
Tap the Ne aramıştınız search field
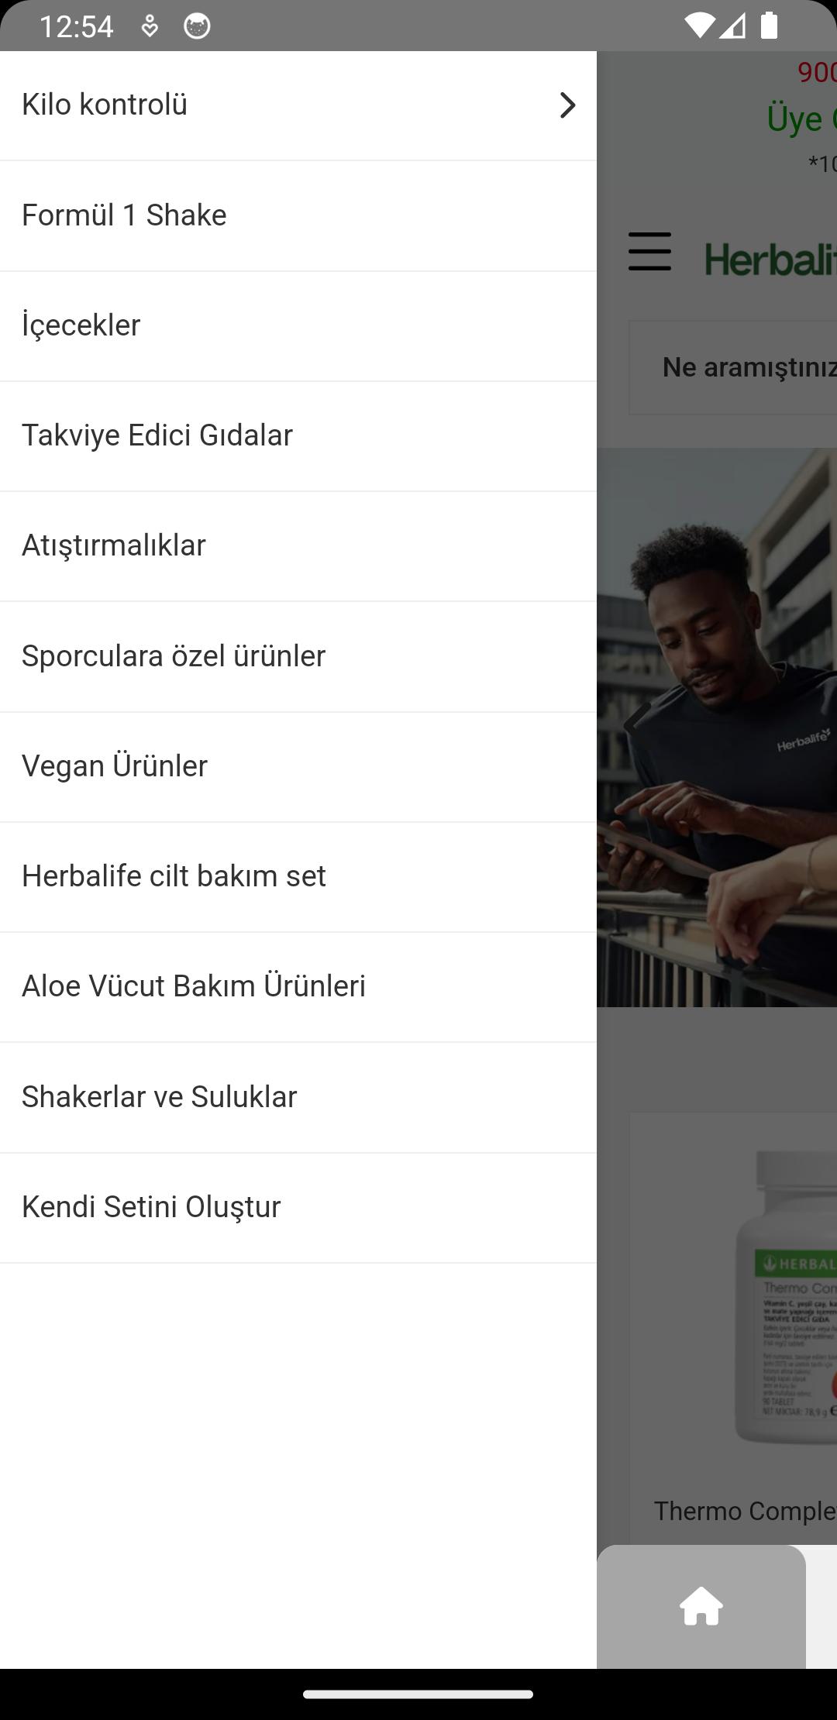click(x=732, y=367)
